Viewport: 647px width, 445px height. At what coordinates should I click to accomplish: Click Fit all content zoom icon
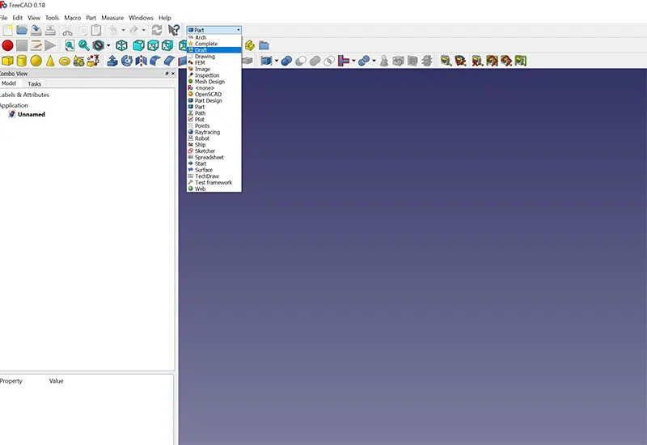click(x=70, y=45)
